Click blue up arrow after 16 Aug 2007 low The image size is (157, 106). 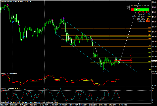(24, 37)
